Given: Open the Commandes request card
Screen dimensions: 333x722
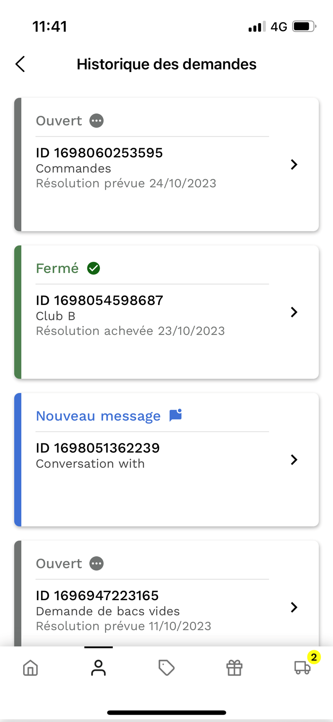Looking at the screenshot, I should (166, 165).
